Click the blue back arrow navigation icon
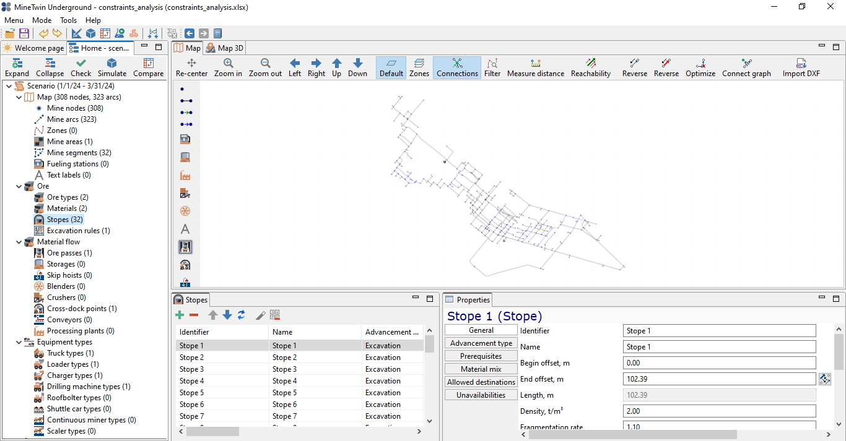The width and height of the screenshot is (846, 441). point(190,33)
